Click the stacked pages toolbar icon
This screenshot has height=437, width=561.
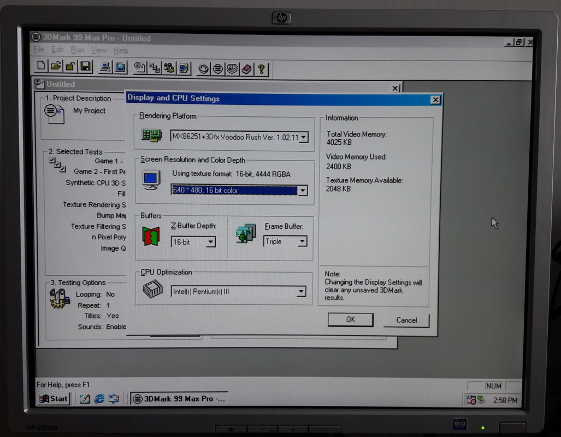232,69
